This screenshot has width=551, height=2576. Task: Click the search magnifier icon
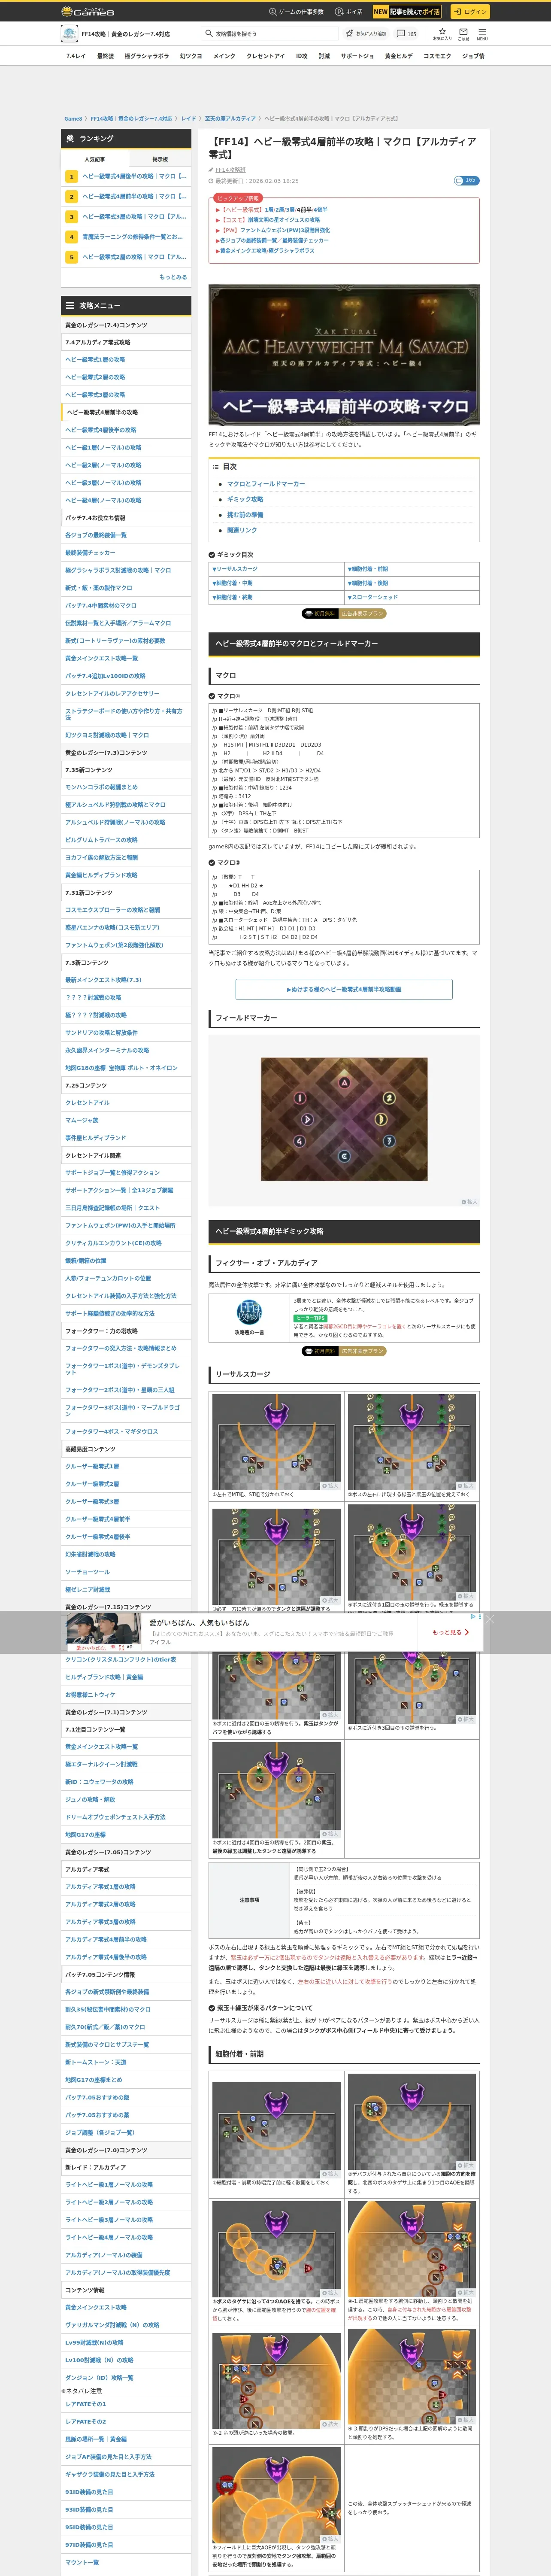tap(209, 33)
